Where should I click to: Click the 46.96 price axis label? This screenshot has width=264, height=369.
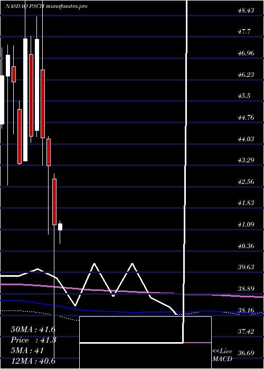tap(246, 53)
